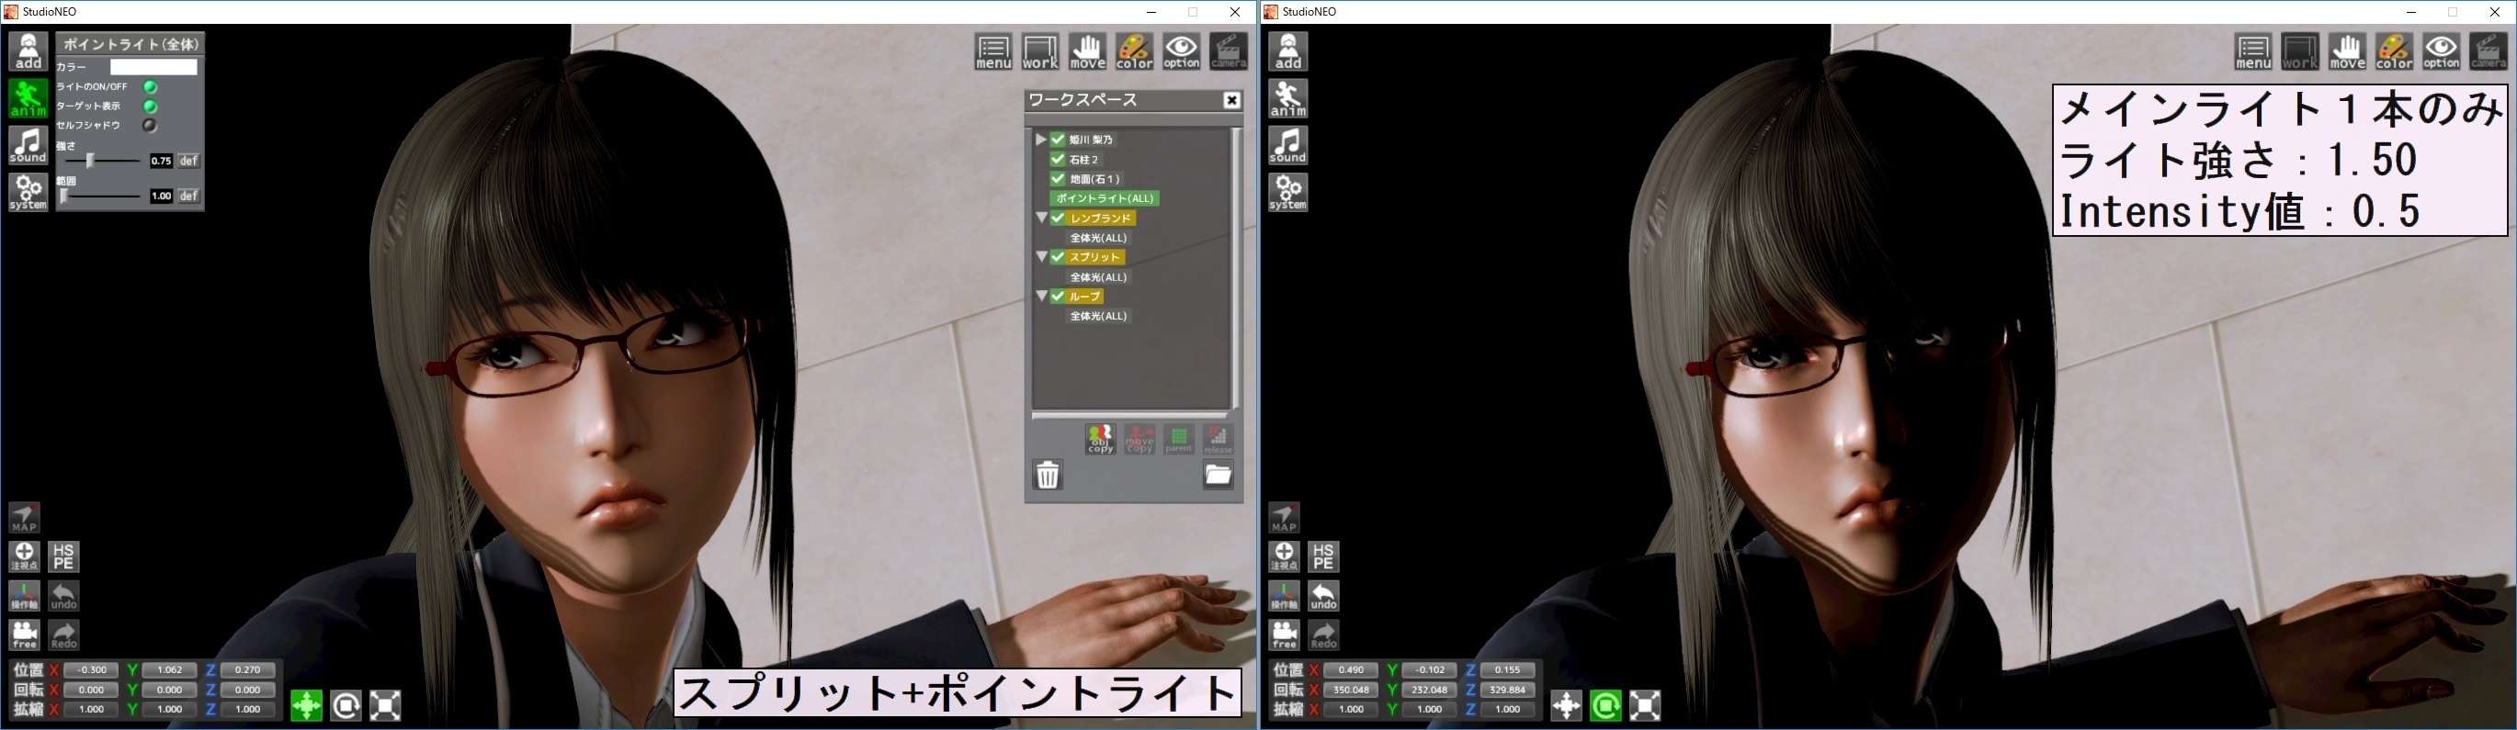This screenshot has height=730, width=2517.
Task: Toggle the ターゲット表示 indicator
Action: (x=151, y=107)
